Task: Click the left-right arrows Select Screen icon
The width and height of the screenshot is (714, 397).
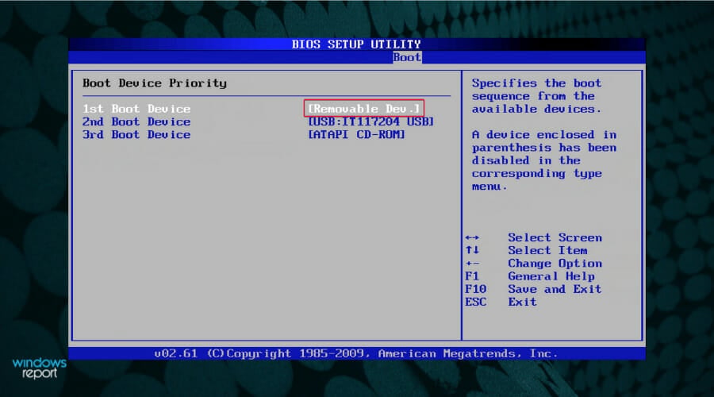Action: pos(472,237)
